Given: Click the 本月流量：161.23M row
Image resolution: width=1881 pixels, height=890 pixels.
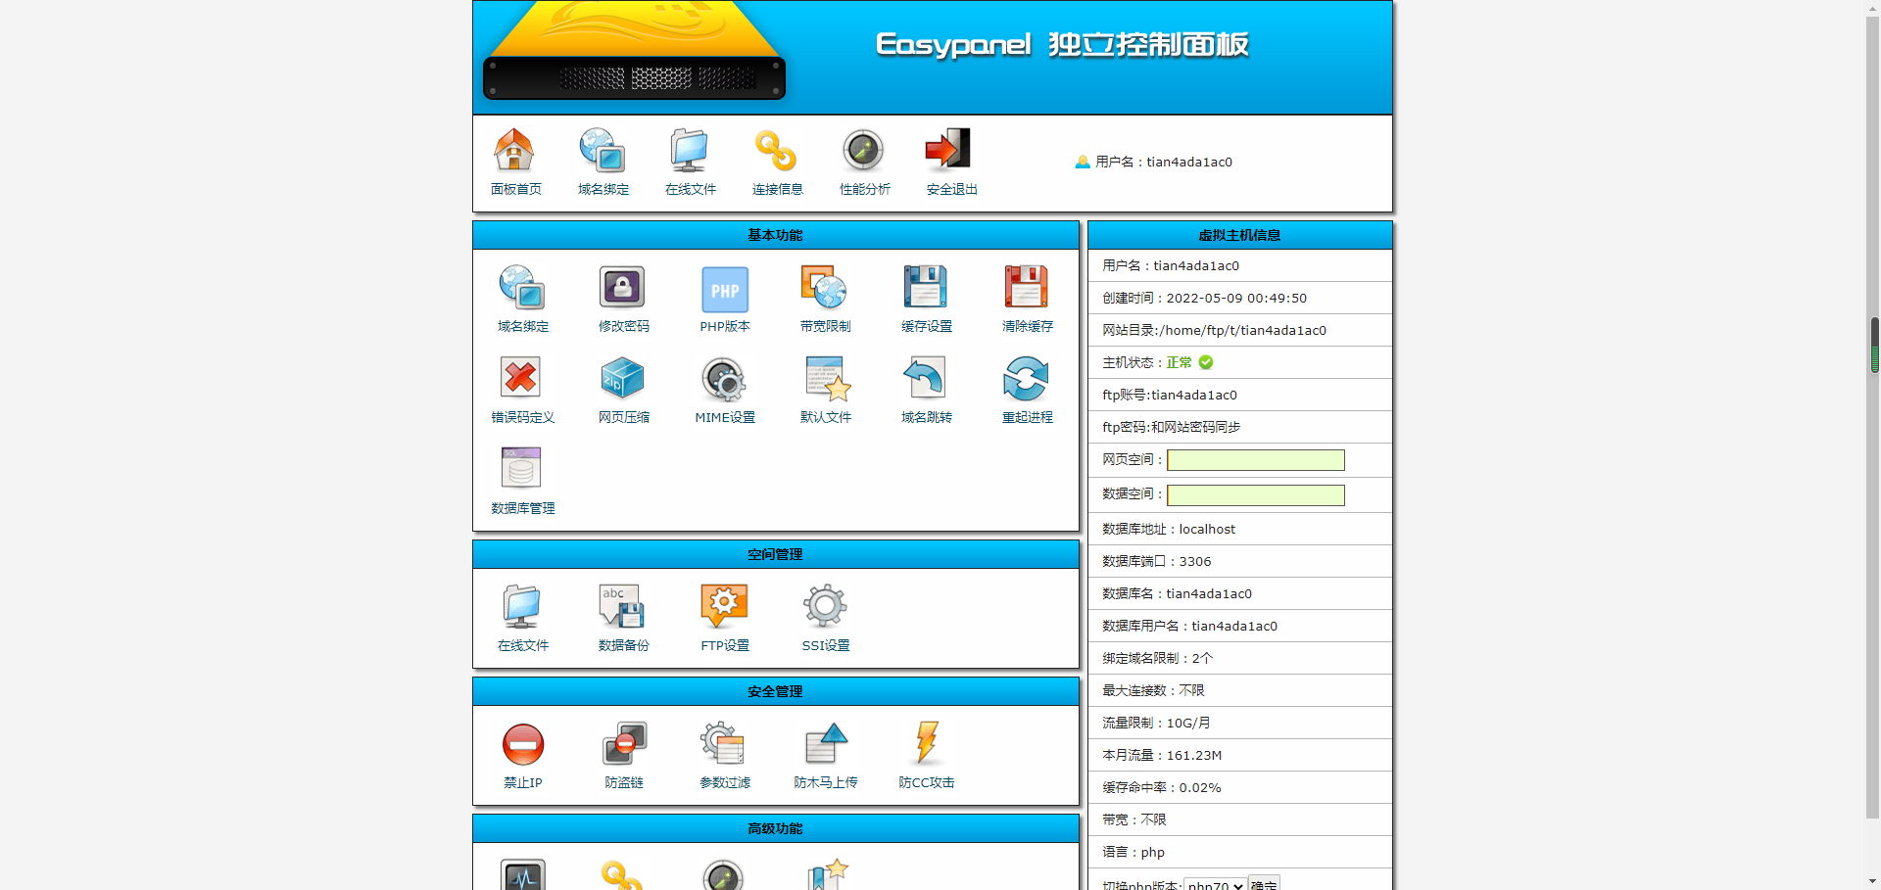Looking at the screenshot, I should click(x=1240, y=755).
